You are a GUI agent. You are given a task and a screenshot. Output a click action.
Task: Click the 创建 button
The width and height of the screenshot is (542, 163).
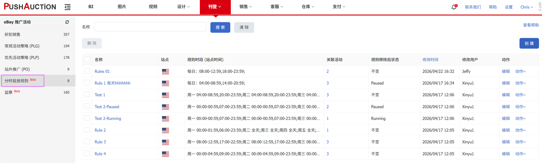click(x=529, y=43)
